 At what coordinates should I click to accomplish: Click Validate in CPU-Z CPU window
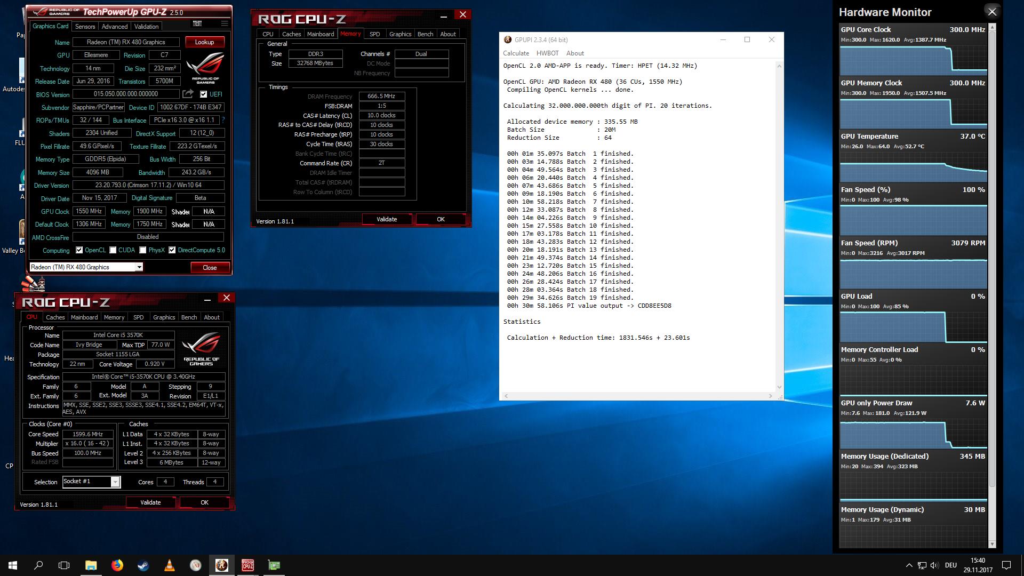coord(150,502)
